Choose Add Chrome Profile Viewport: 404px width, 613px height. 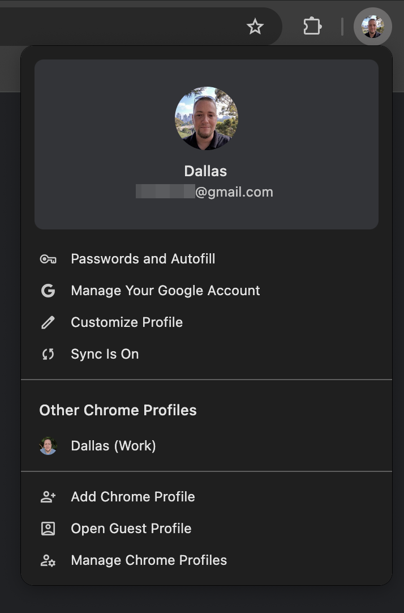pos(207,497)
